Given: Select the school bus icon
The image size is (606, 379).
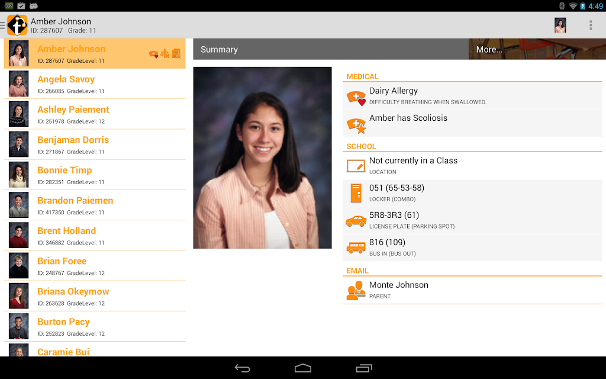Looking at the screenshot, I should tap(356, 248).
